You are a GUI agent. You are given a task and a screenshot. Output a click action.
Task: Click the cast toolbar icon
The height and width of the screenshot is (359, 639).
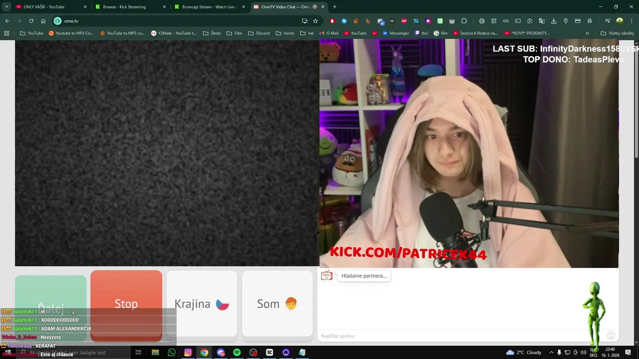point(518,21)
